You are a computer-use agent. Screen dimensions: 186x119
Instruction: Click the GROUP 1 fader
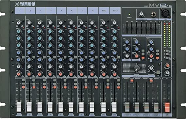pyautogui.click(x=127, y=107)
